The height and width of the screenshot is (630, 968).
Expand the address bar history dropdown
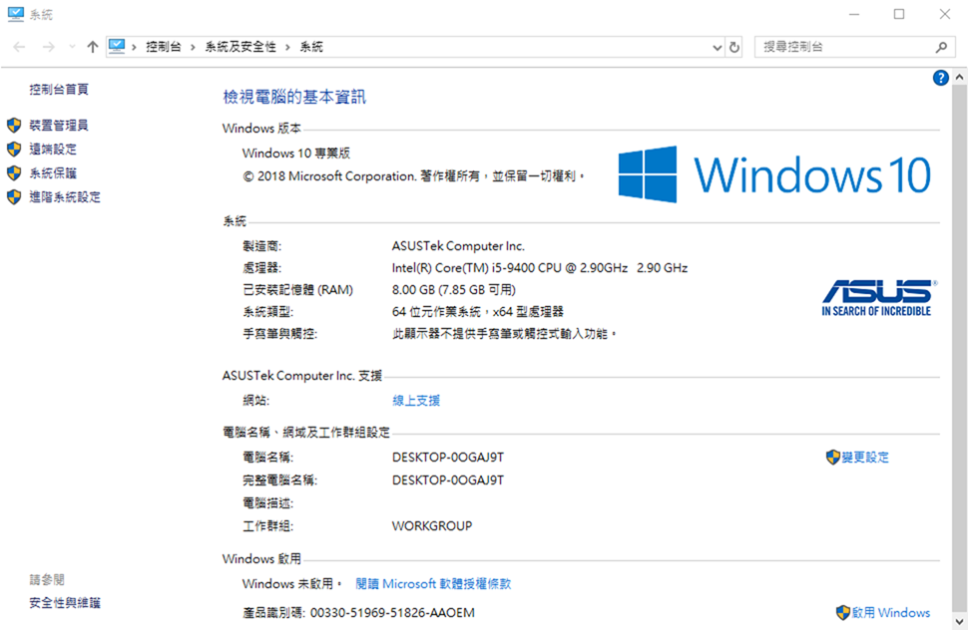[x=717, y=47]
